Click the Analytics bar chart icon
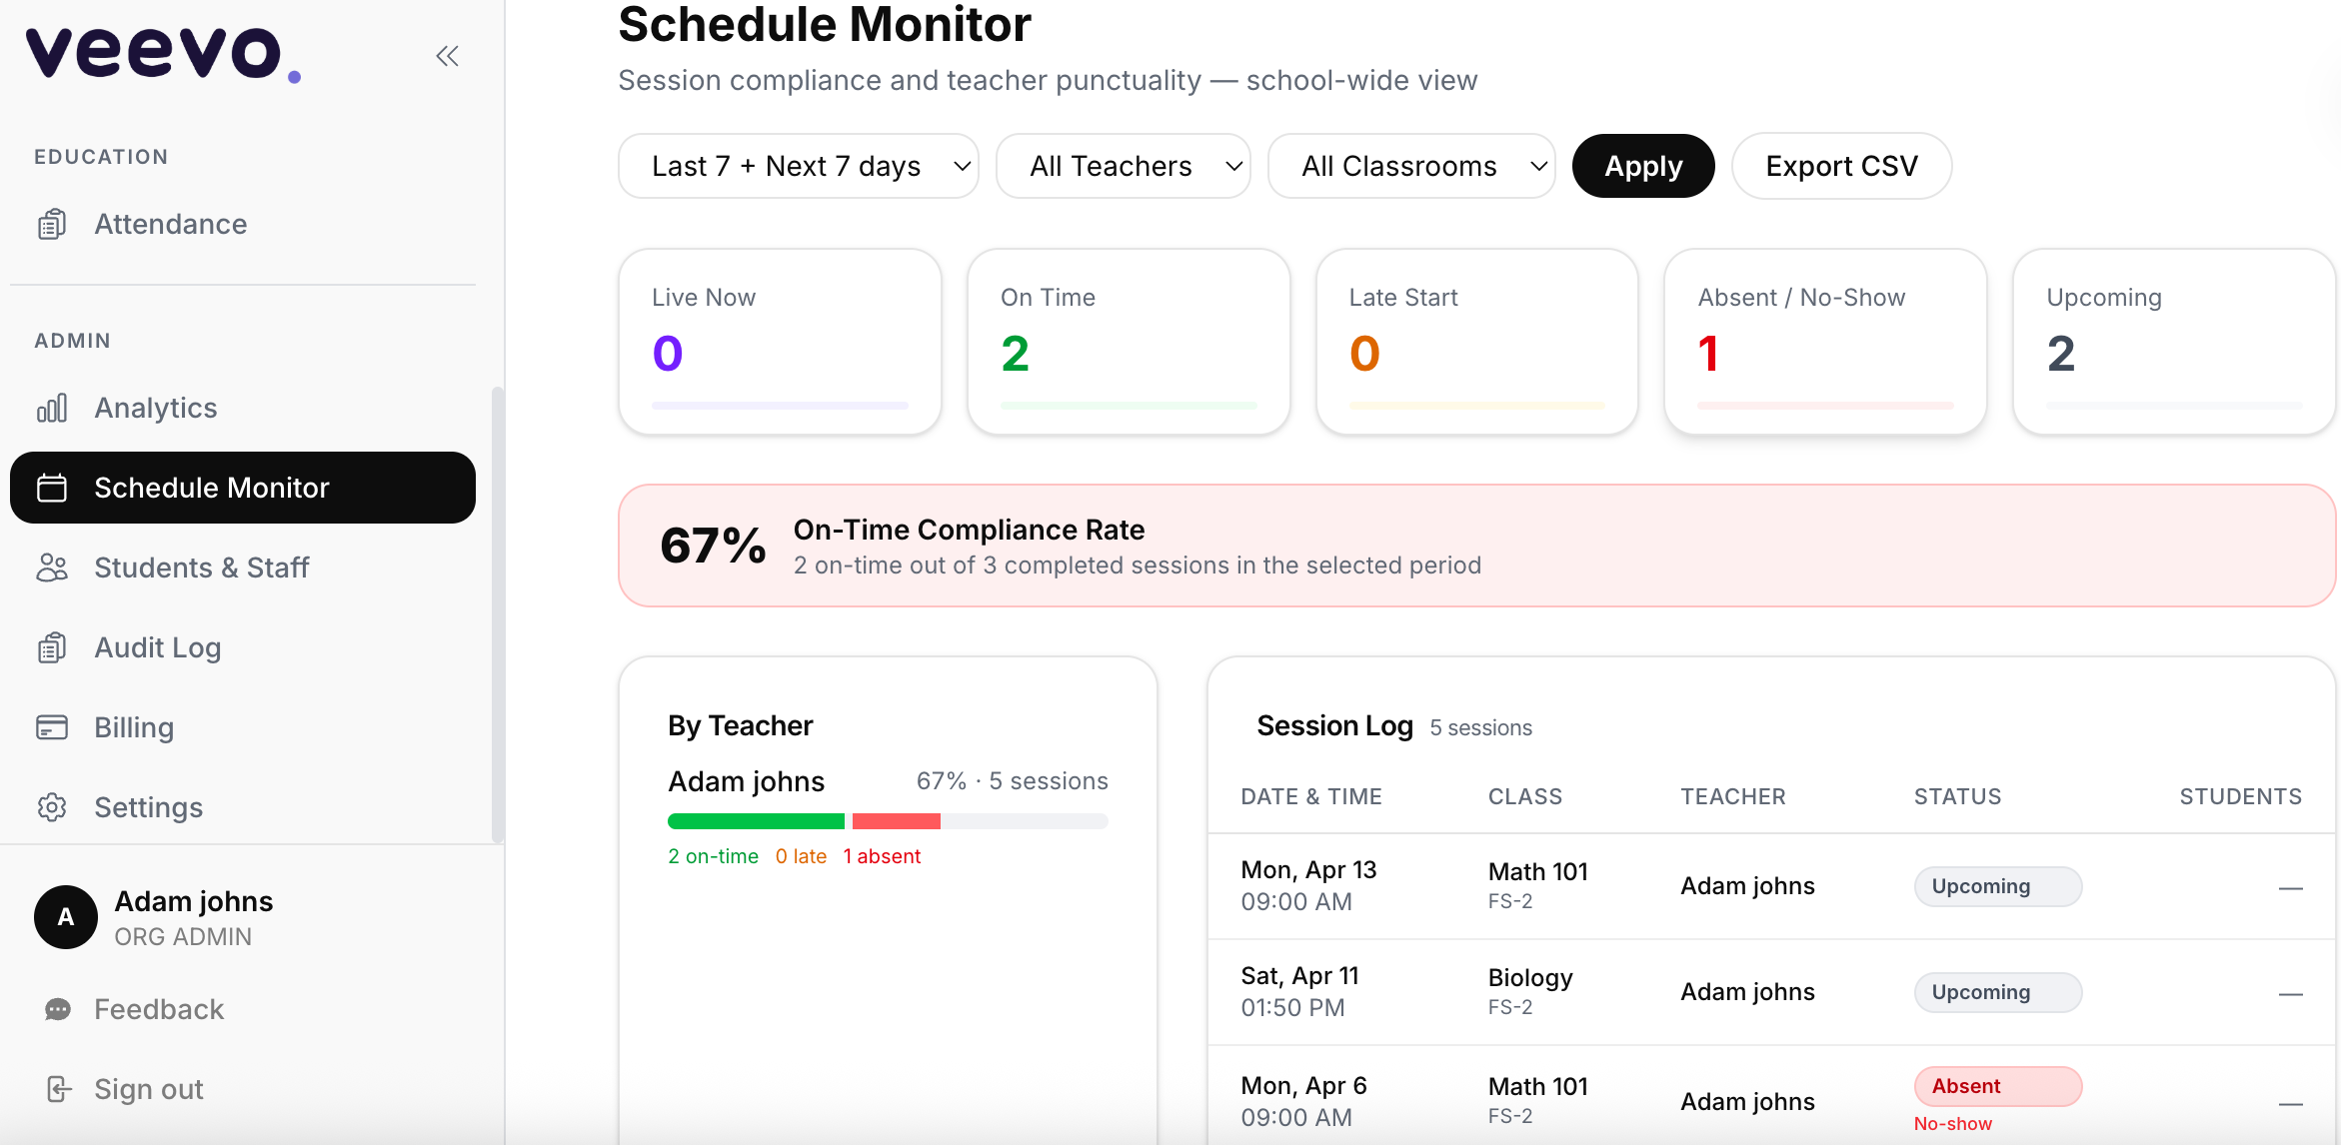The width and height of the screenshot is (2341, 1145). pyautogui.click(x=52, y=408)
